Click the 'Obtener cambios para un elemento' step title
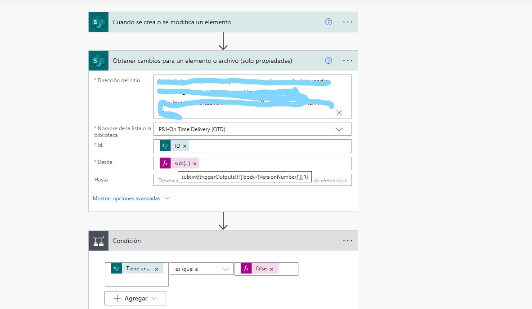The width and height of the screenshot is (532, 309). click(202, 61)
